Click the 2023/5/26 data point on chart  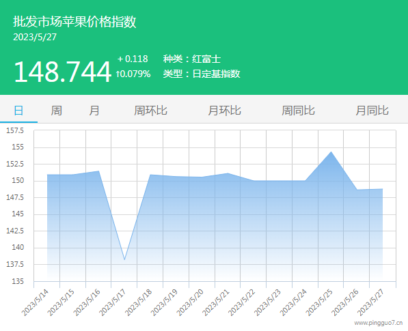click(x=357, y=190)
